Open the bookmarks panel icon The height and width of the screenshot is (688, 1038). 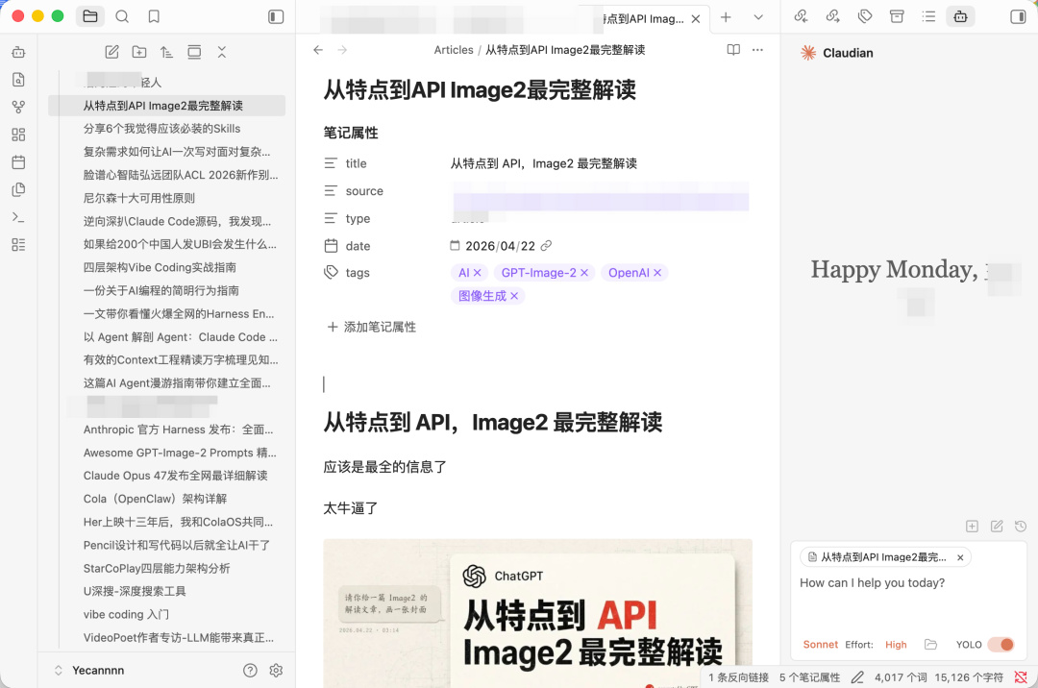154,16
